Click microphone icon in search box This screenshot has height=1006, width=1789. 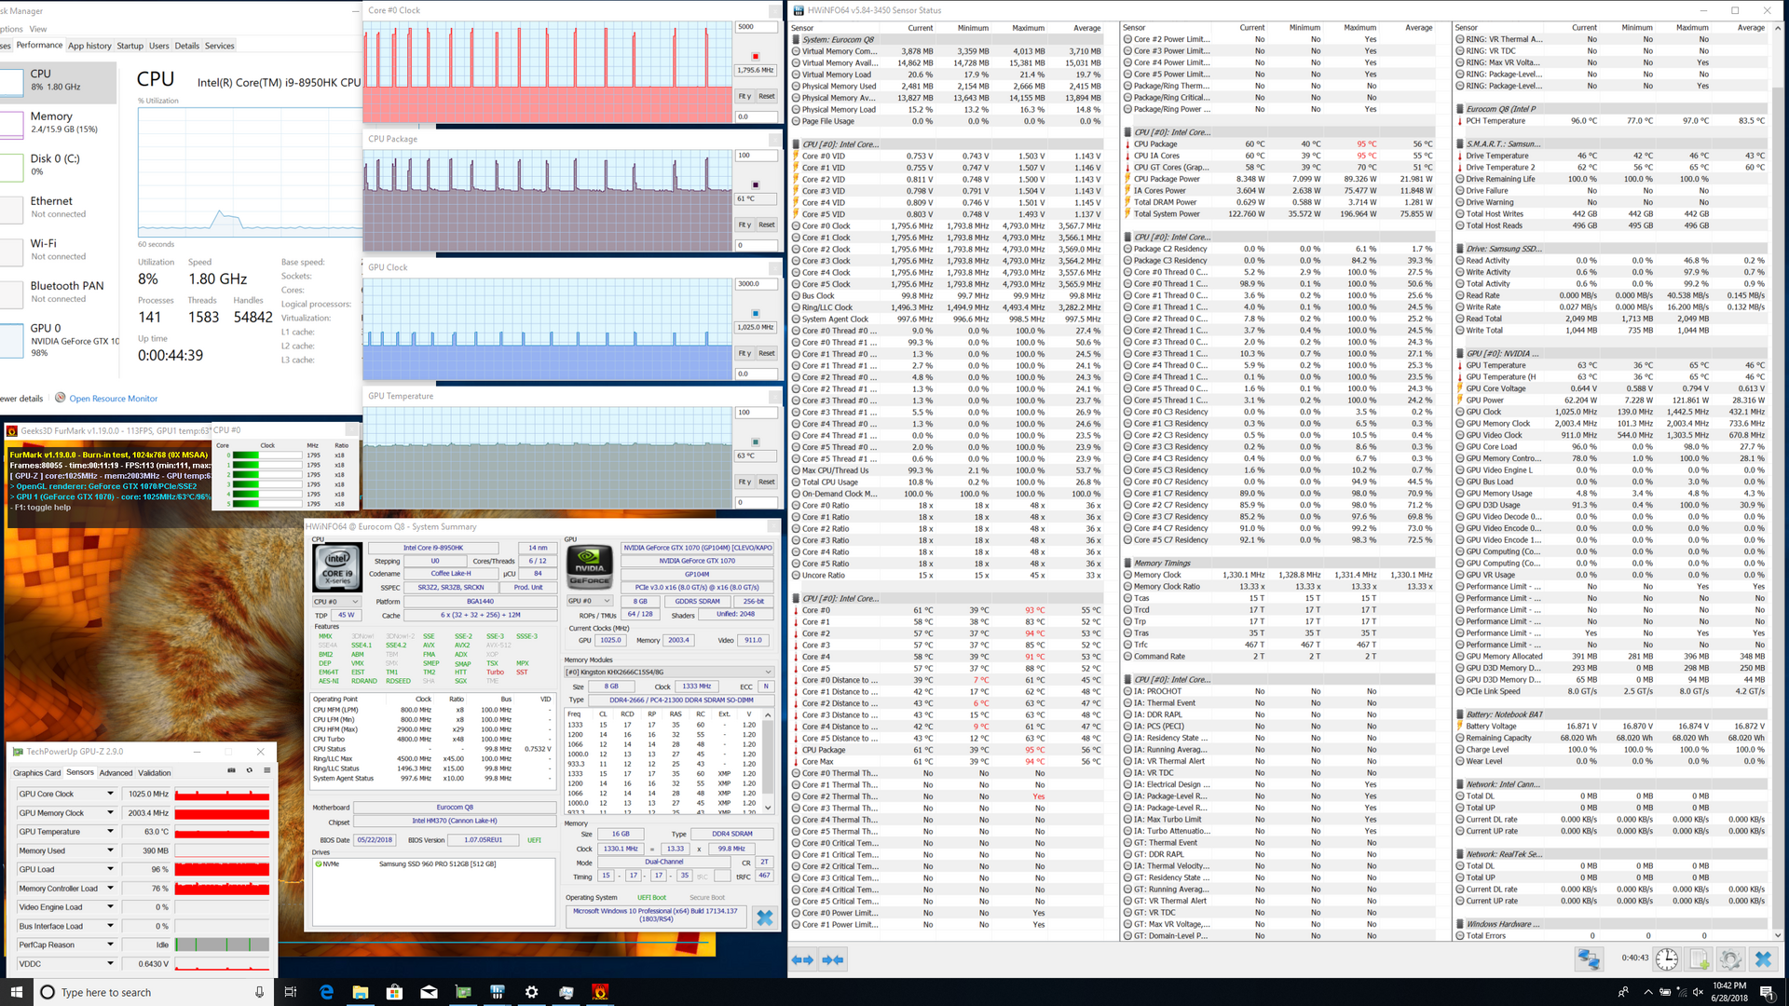tap(259, 992)
